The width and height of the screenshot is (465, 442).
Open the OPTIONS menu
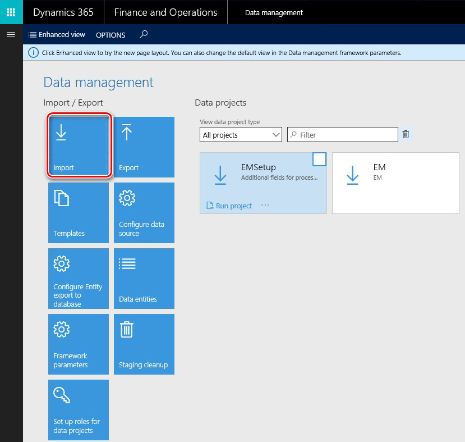111,35
